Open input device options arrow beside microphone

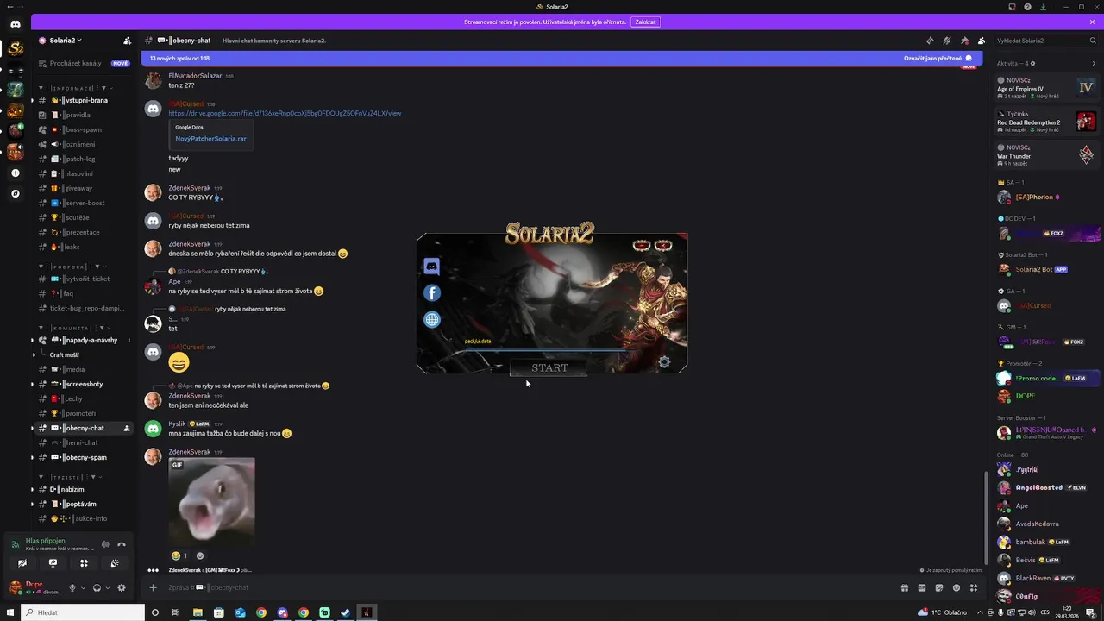point(83,588)
